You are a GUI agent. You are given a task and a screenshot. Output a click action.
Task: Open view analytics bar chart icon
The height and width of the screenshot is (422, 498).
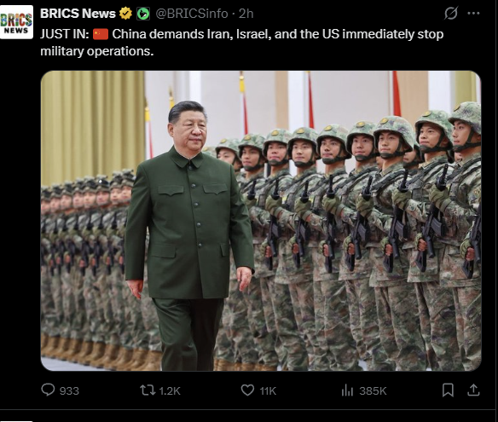[347, 390]
